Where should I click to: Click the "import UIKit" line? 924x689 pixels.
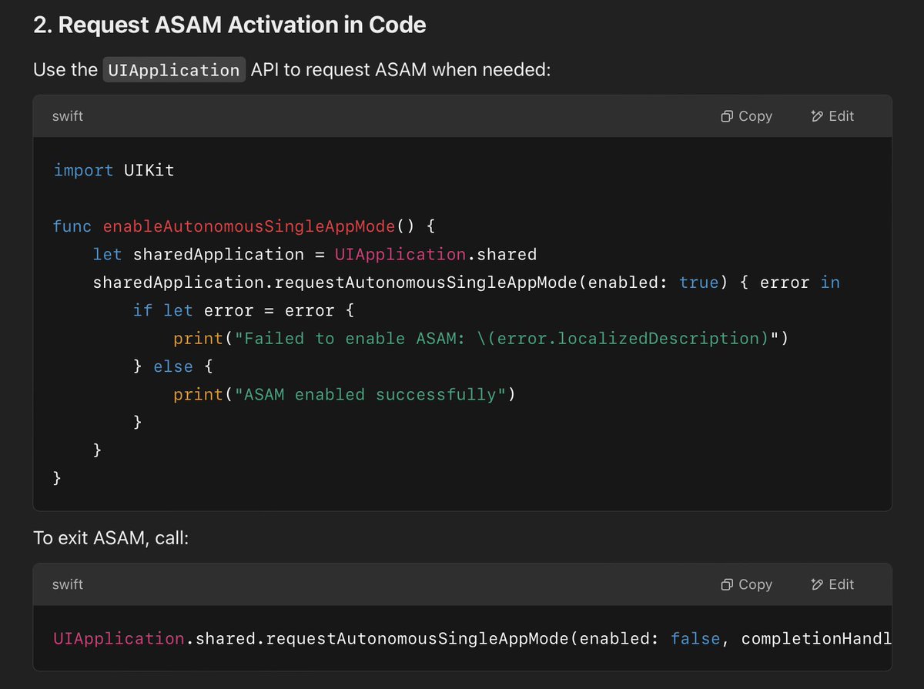click(x=114, y=170)
